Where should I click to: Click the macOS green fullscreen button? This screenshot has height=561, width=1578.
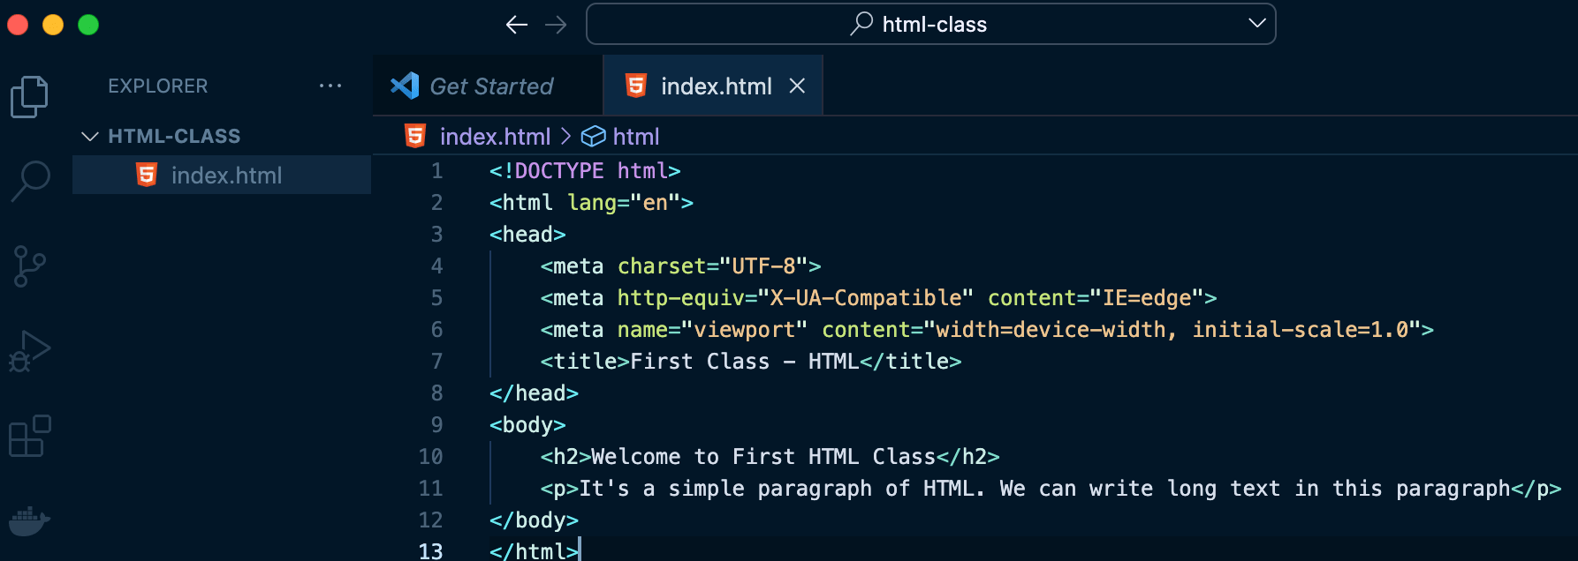(x=88, y=25)
